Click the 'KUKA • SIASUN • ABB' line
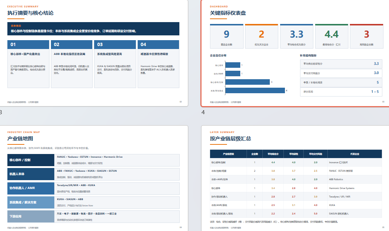Viewport: 389px width, 231px height. (x=70, y=199)
